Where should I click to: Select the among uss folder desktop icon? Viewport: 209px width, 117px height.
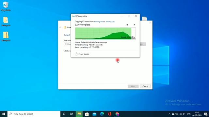click(x=6, y=22)
